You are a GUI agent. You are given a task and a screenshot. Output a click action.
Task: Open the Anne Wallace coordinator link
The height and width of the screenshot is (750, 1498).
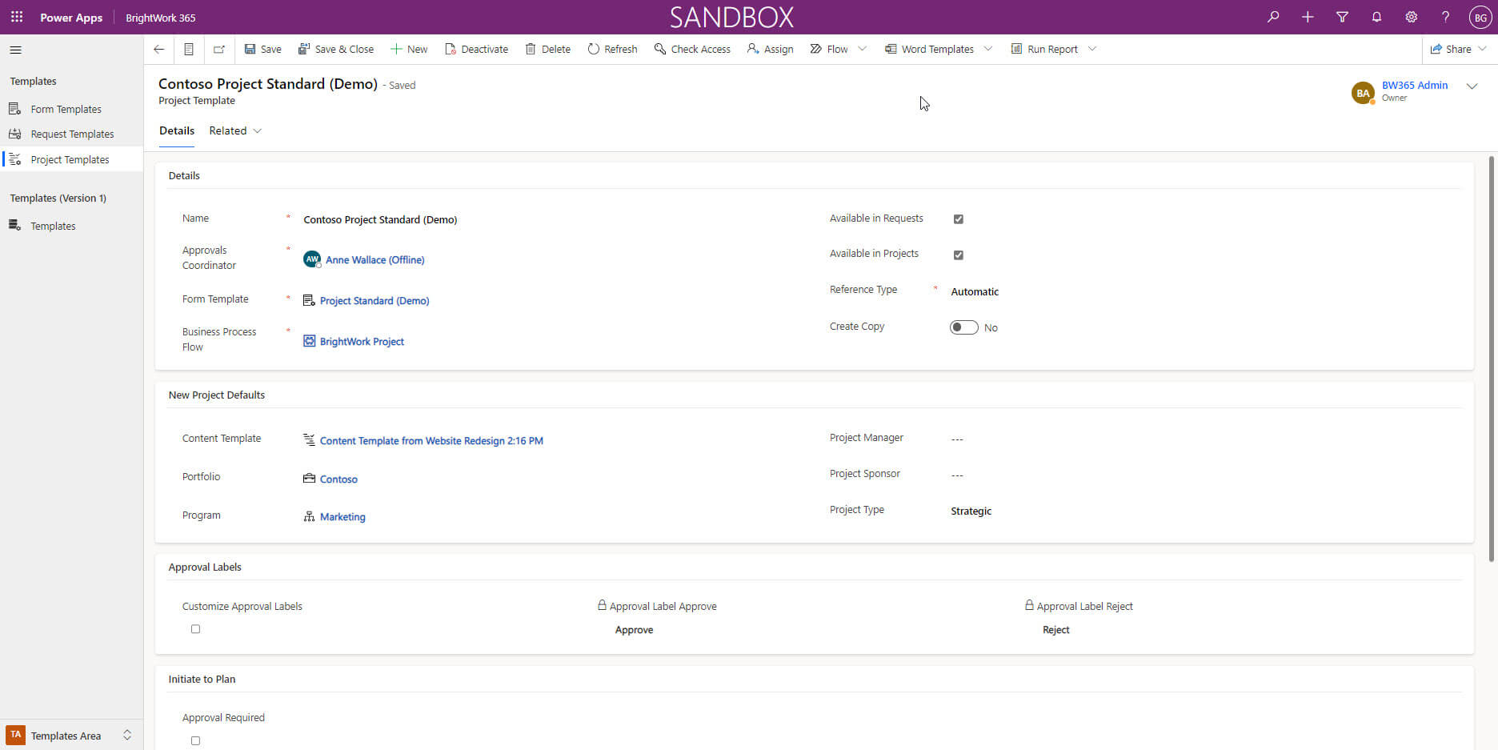coord(374,260)
